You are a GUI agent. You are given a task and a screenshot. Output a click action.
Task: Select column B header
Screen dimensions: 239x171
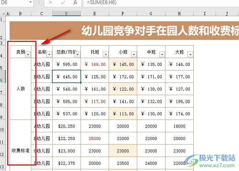(x=20, y=13)
